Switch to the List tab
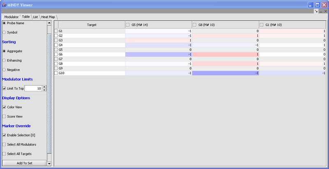 point(35,17)
